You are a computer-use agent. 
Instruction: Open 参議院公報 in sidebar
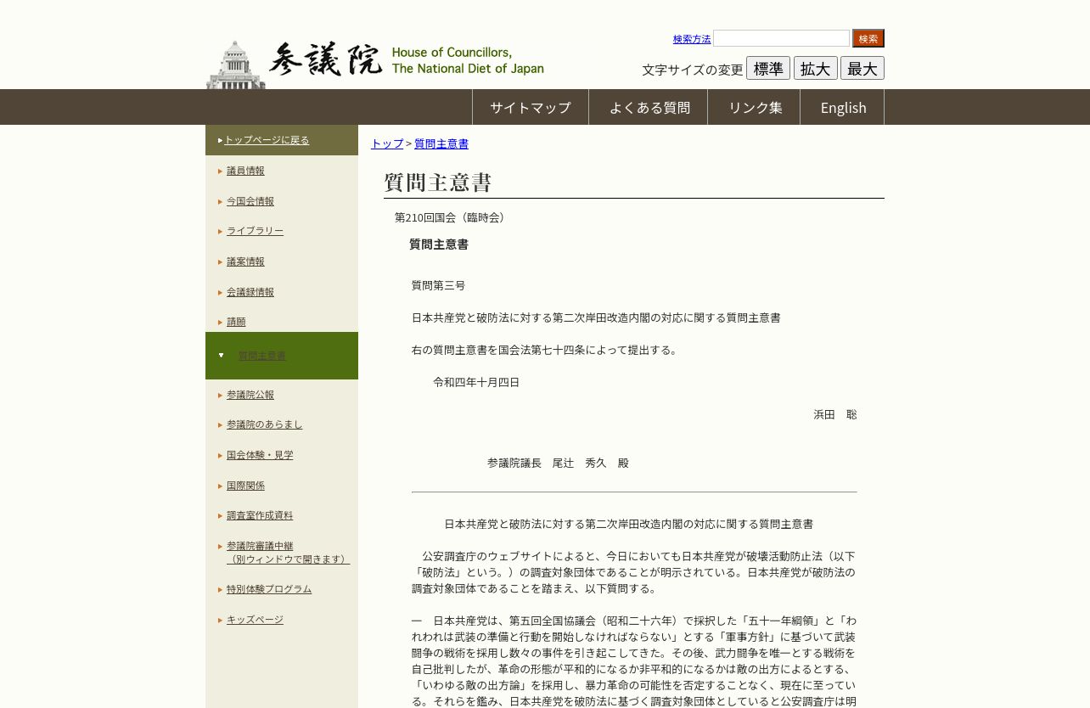pyautogui.click(x=250, y=395)
